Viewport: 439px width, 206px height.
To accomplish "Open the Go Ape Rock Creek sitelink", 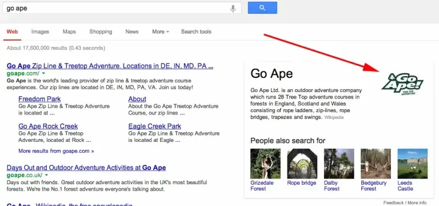I will point(48,126).
